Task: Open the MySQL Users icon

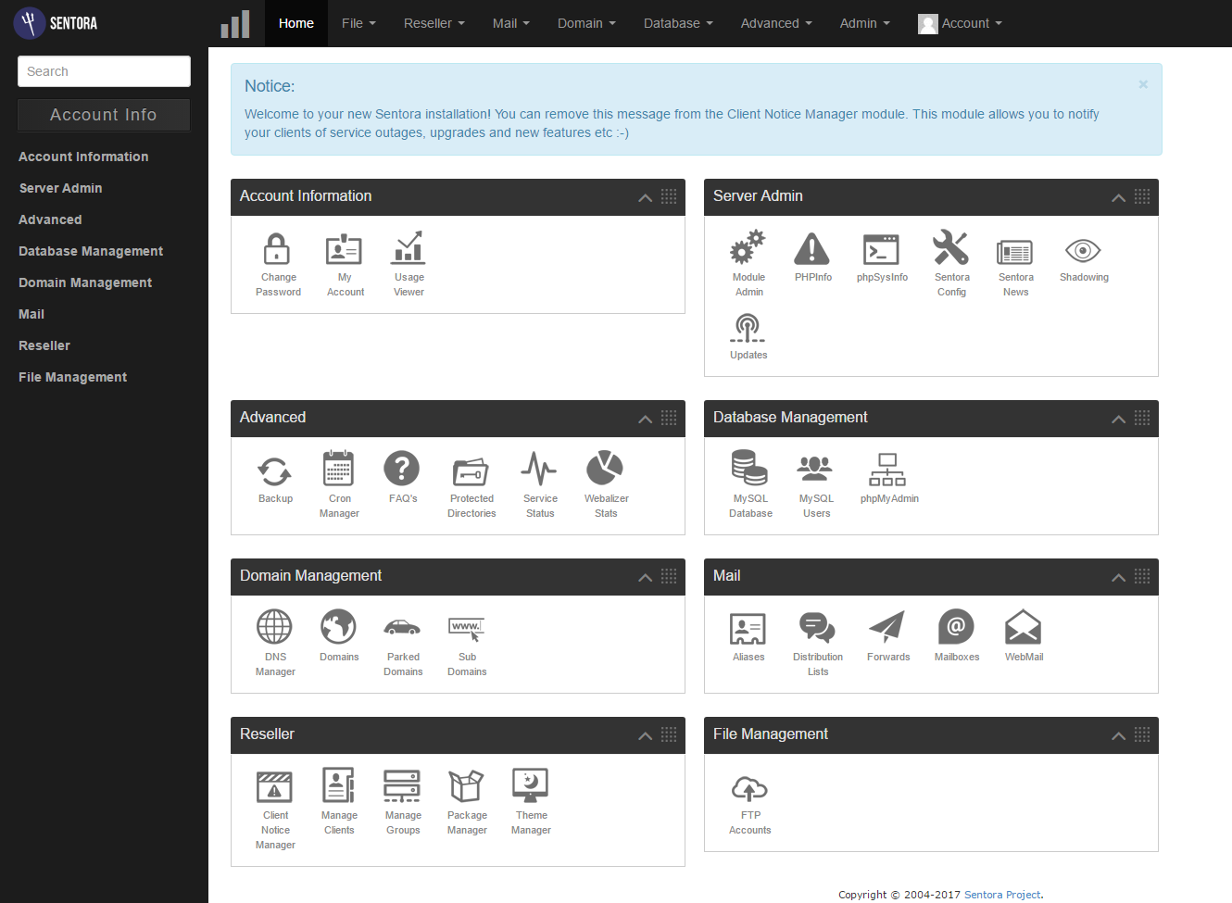Action: (x=815, y=469)
